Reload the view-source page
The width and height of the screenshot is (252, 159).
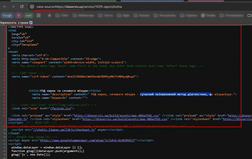(22, 7)
